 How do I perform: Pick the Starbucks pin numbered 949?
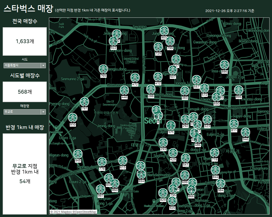coord(78,154)
